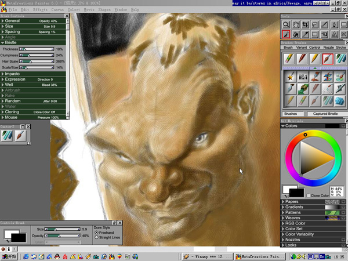
Task: Open the File menu
Action: point(13,10)
